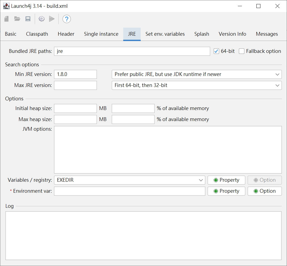Close the Launch4j window
Image resolution: width=287 pixels, height=266 pixels.
point(278,6)
